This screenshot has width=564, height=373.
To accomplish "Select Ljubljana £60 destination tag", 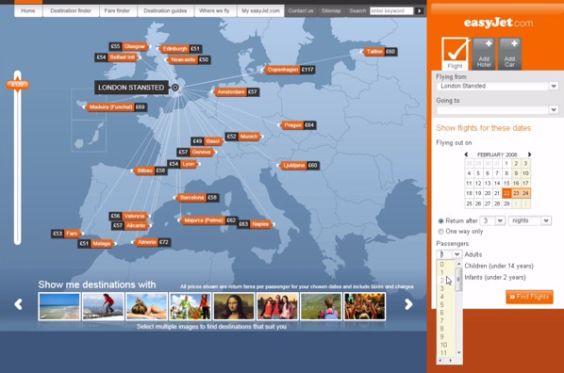I will click(300, 165).
